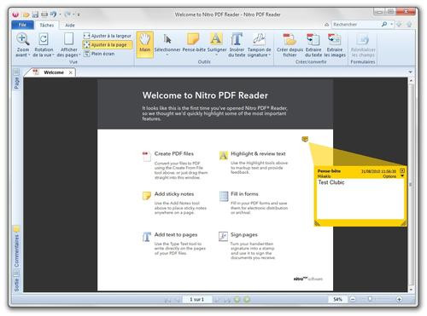
Task: Click the Undo quick access icon
Action: pyautogui.click(x=54, y=14)
